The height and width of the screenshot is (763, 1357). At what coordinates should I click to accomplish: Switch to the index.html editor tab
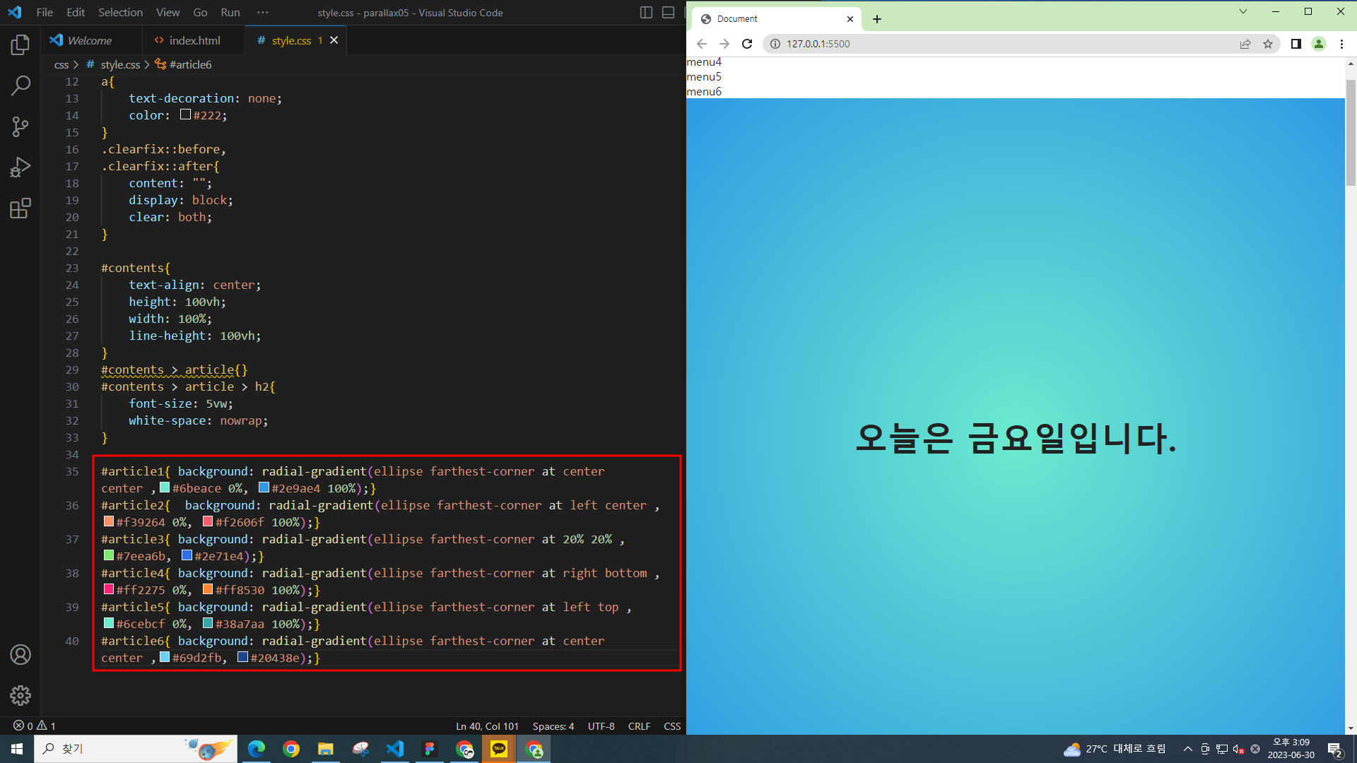pos(188,40)
